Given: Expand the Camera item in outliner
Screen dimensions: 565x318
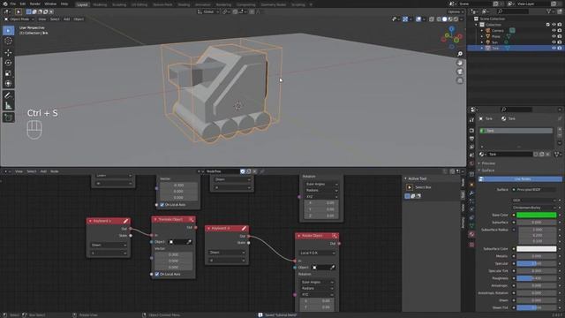Looking at the screenshot, I should coord(482,31).
